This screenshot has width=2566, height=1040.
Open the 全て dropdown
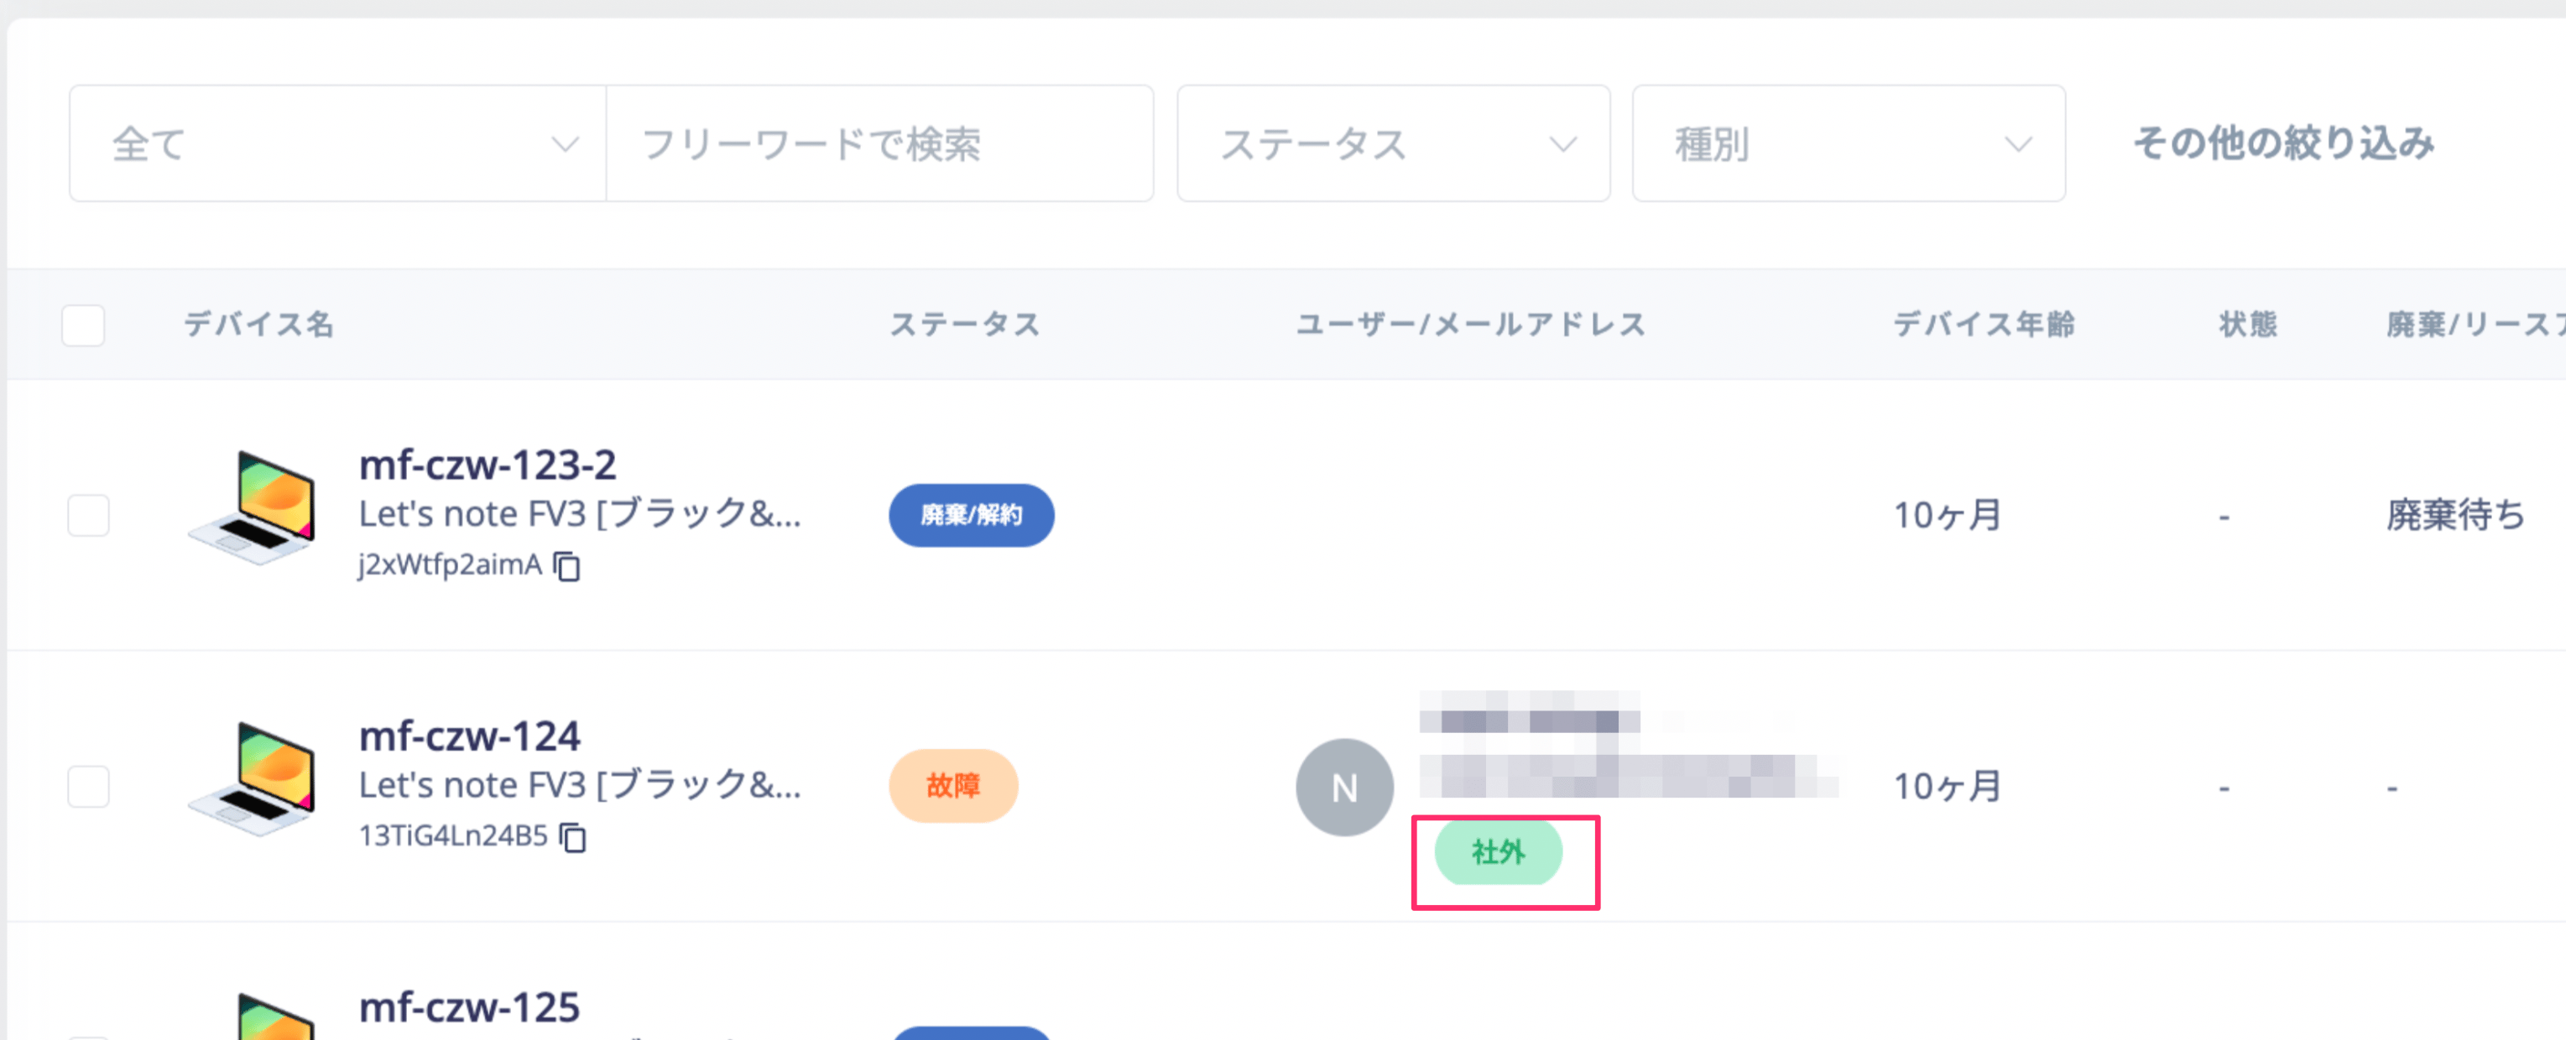337,143
